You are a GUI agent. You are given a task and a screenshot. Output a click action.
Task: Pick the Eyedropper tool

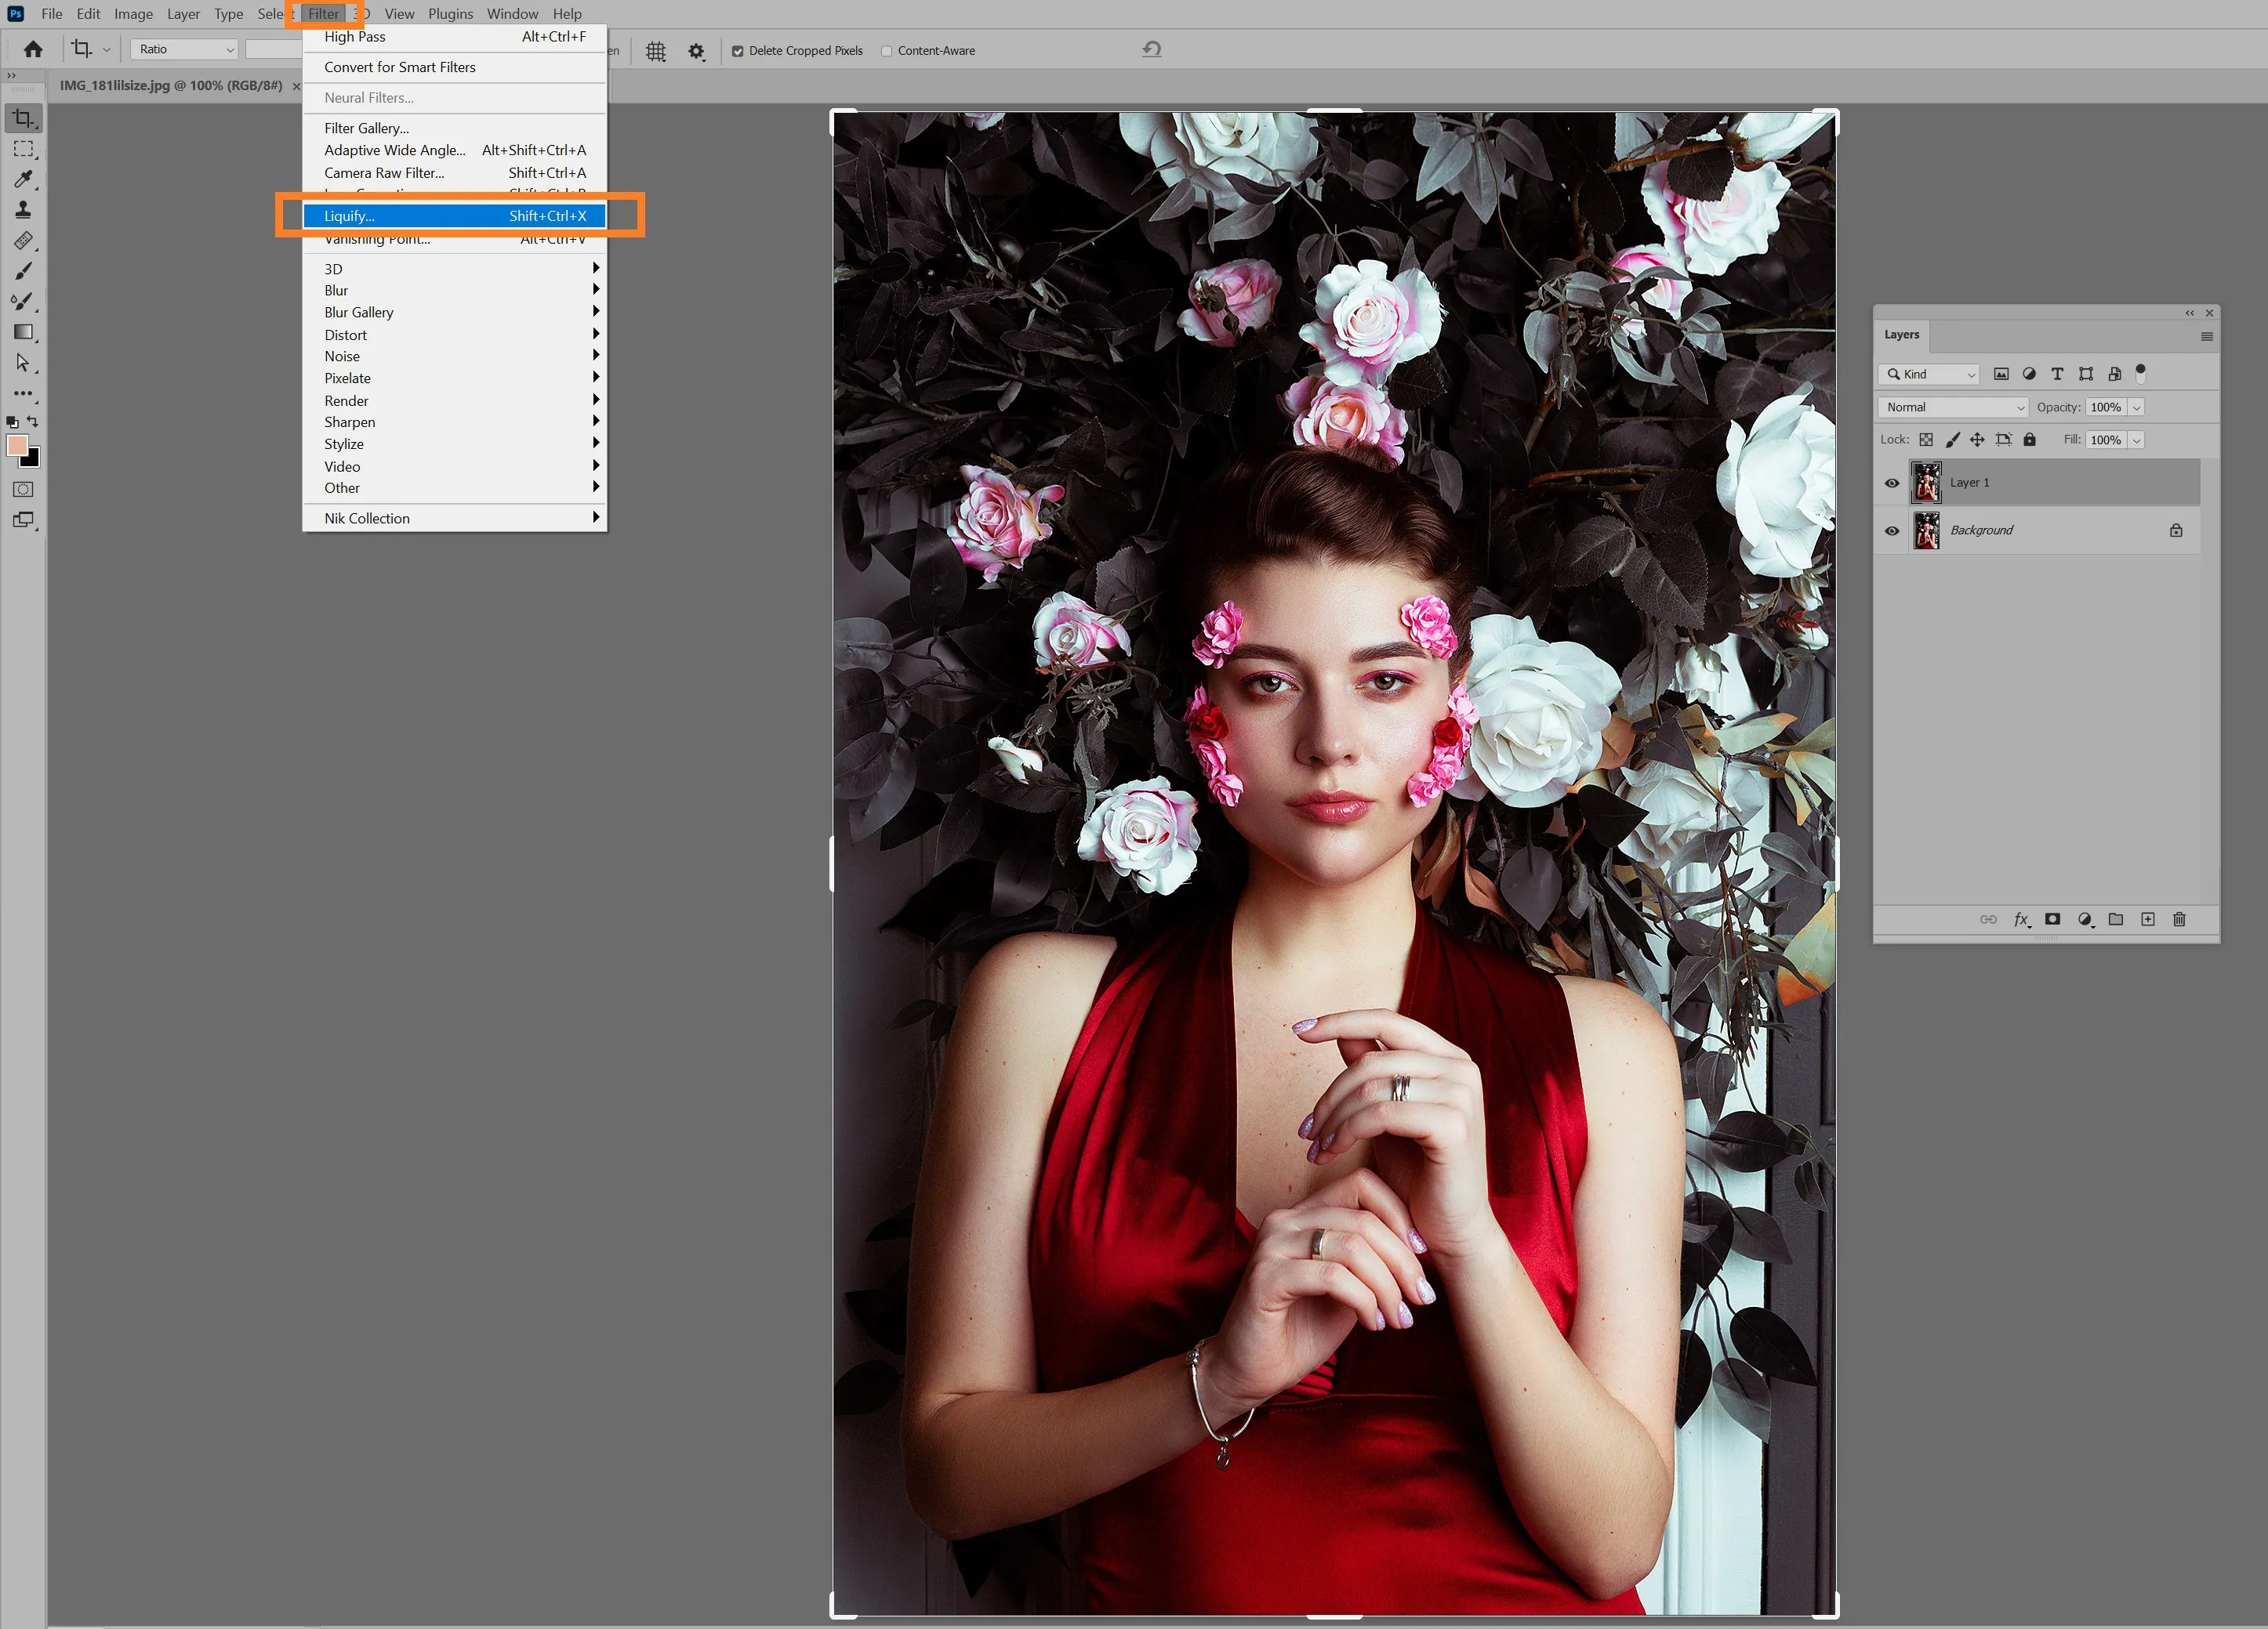coord(23,179)
